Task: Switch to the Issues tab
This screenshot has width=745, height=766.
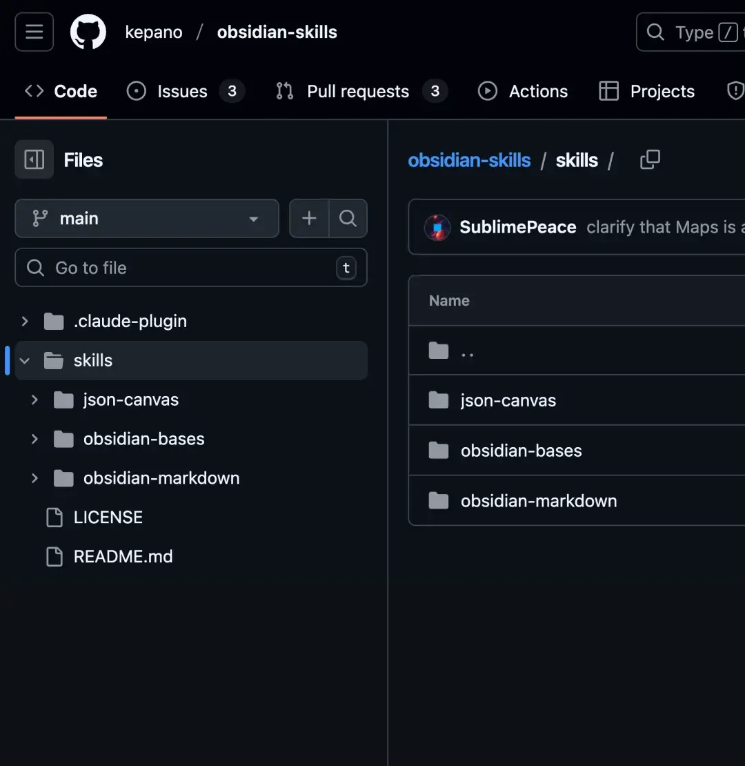Action: point(181,90)
